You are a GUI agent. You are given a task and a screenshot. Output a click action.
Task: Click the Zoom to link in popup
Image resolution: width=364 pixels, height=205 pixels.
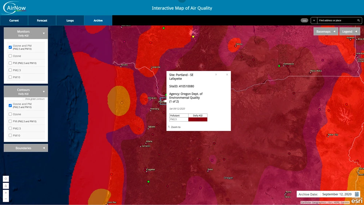coord(175,127)
